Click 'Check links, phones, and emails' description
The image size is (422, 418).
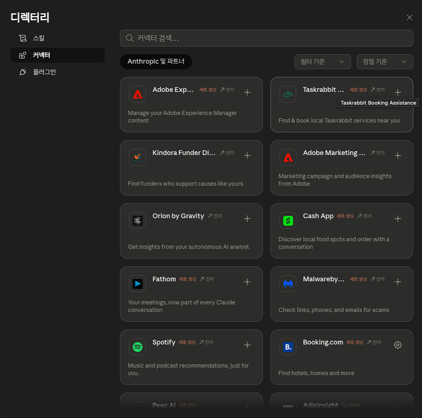point(334,310)
